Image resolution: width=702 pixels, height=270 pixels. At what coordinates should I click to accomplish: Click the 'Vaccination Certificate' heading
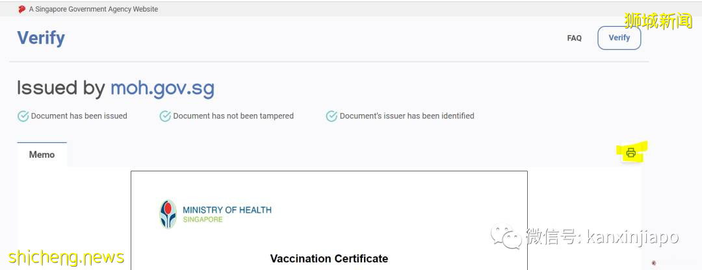coord(329,258)
